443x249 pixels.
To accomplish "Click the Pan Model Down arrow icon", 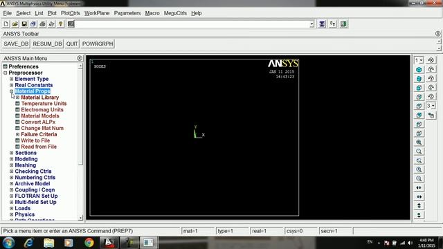I will coord(419,215).
